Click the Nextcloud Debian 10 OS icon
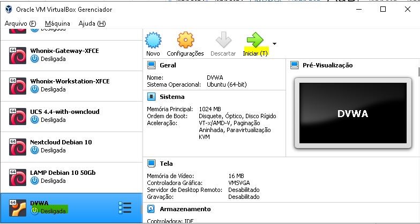 click(x=18, y=146)
